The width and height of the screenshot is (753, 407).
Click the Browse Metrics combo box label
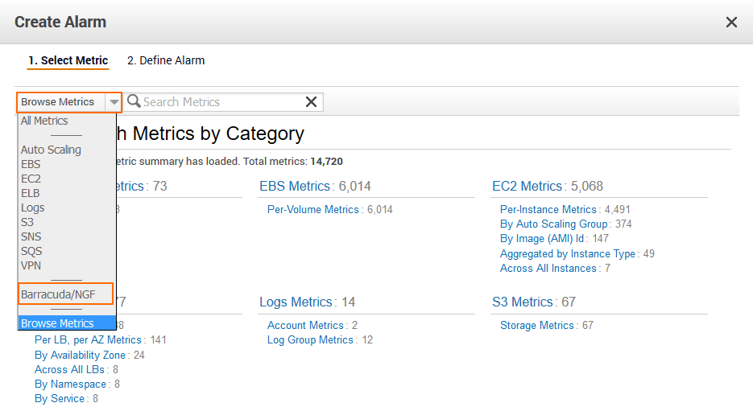click(58, 102)
